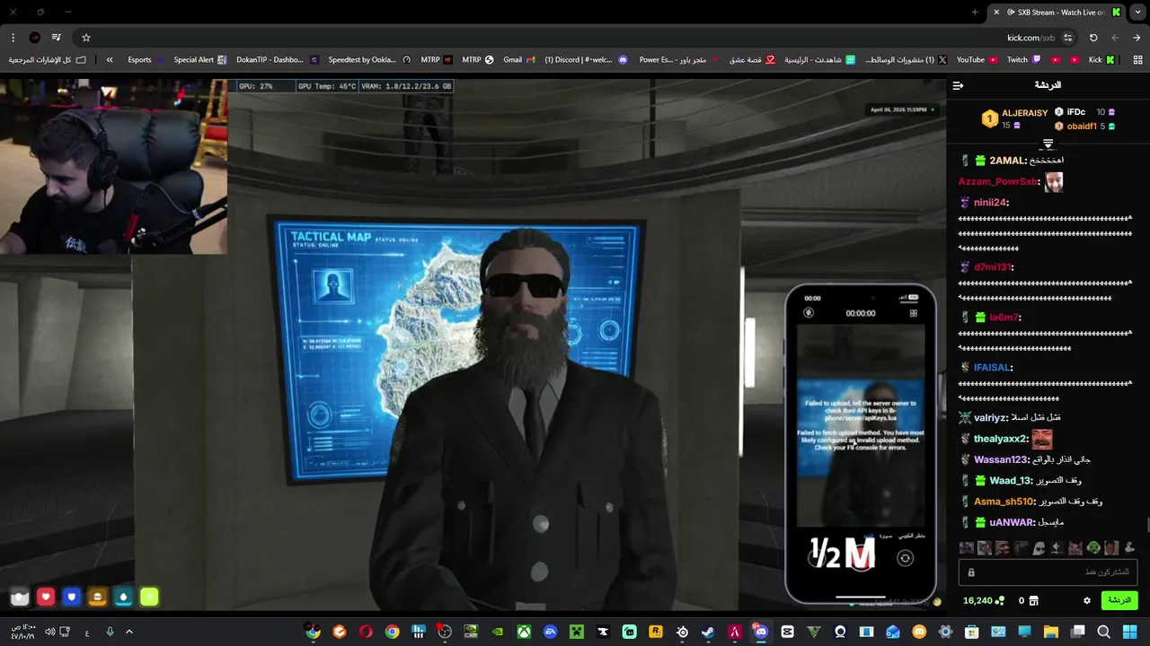Click the green الدردشة chat button
1150x646 pixels.
coord(1119,600)
